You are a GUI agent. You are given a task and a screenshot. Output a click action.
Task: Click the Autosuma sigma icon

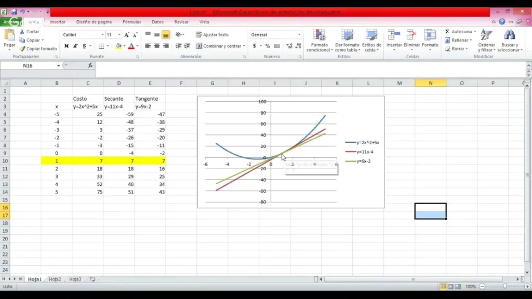pyautogui.click(x=447, y=32)
